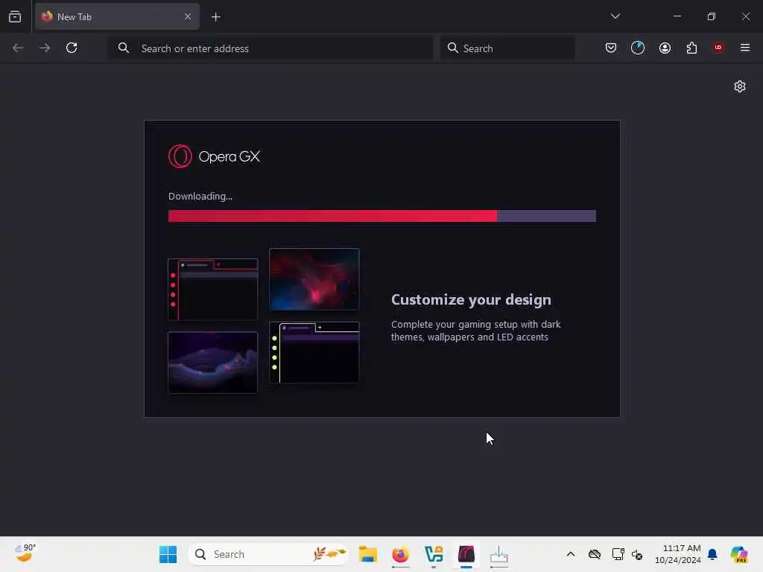Image resolution: width=763 pixels, height=572 pixels.
Task: Click the separate Search box in toolbar
Action: [x=507, y=48]
